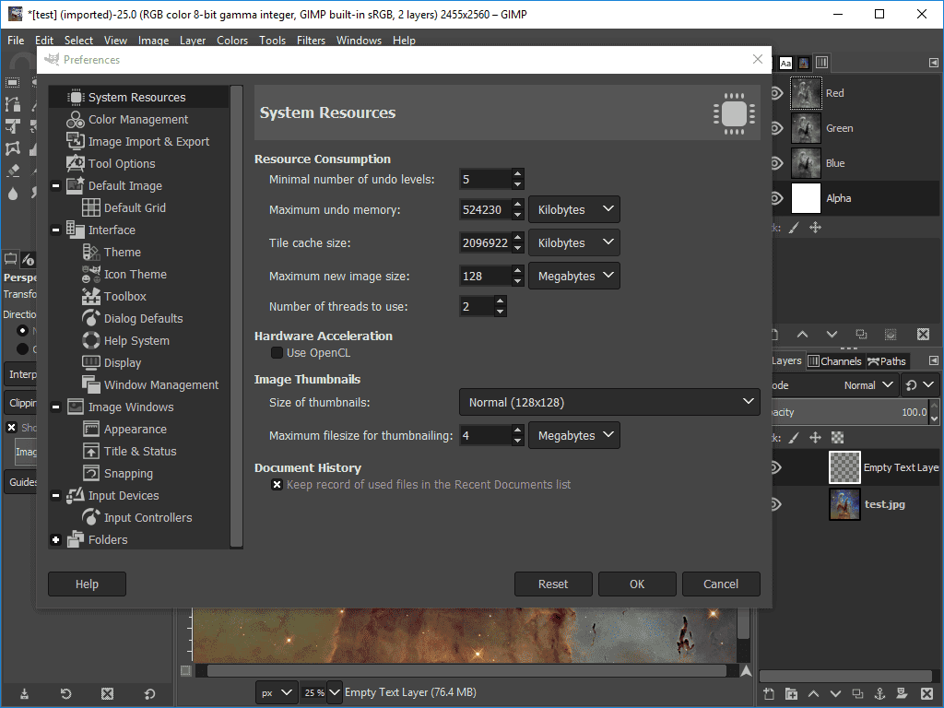This screenshot has width=944, height=708.
Task: Click the layer Opacity slider
Action: tap(848, 412)
